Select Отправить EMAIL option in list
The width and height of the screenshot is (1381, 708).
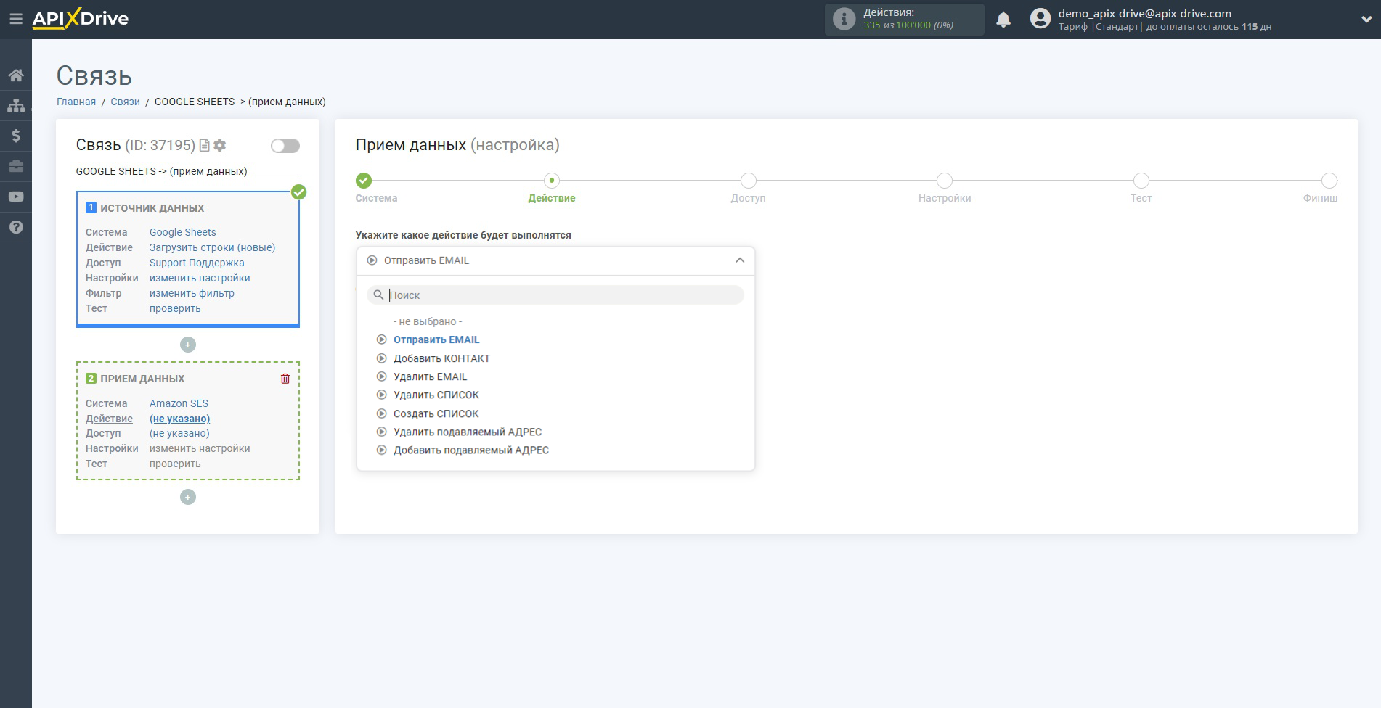436,339
